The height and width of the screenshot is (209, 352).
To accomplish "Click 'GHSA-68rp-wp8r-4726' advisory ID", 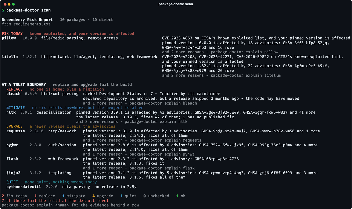I will tap(217, 159).
